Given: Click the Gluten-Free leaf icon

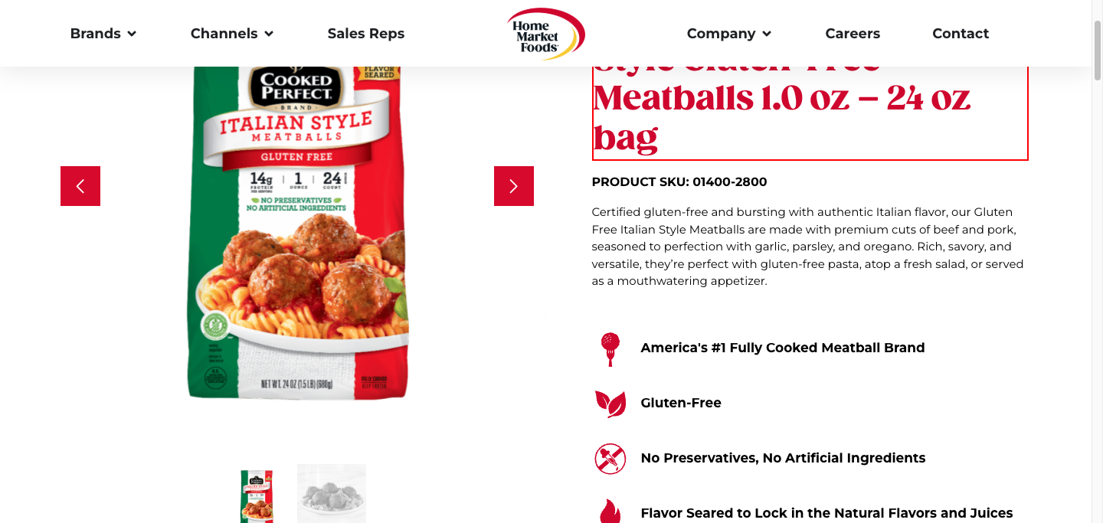Looking at the screenshot, I should point(610,403).
